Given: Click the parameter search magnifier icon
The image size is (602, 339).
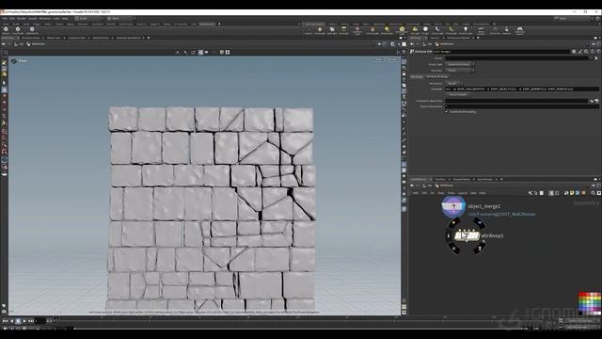Looking at the screenshot, I should tap(586, 52).
